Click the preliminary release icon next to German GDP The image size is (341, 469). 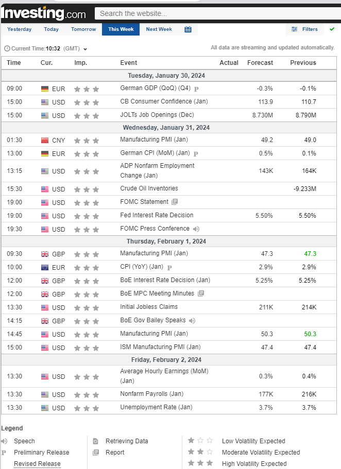tap(197, 89)
